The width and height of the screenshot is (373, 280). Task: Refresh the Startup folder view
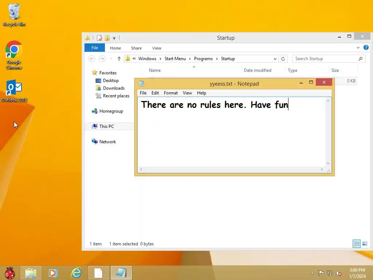click(x=283, y=59)
